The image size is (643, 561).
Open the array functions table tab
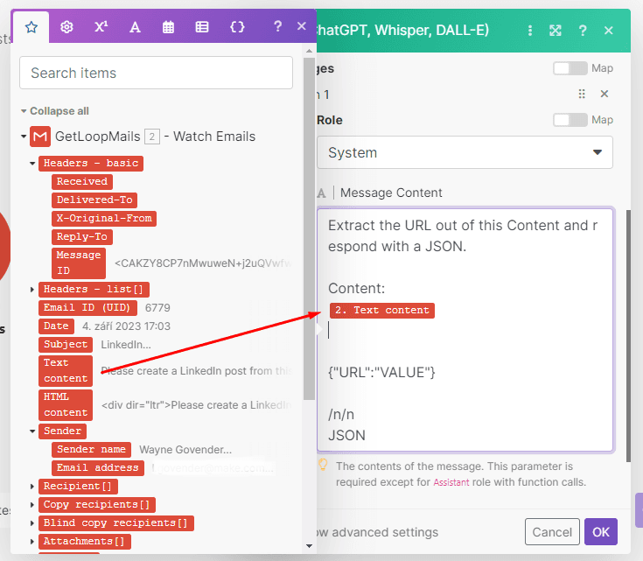pos(202,27)
